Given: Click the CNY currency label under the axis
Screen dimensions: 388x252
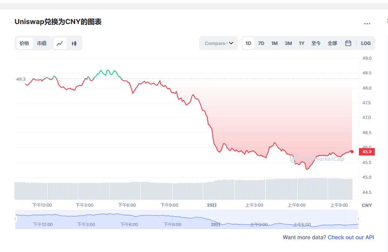Looking at the screenshot, I should (x=367, y=205).
